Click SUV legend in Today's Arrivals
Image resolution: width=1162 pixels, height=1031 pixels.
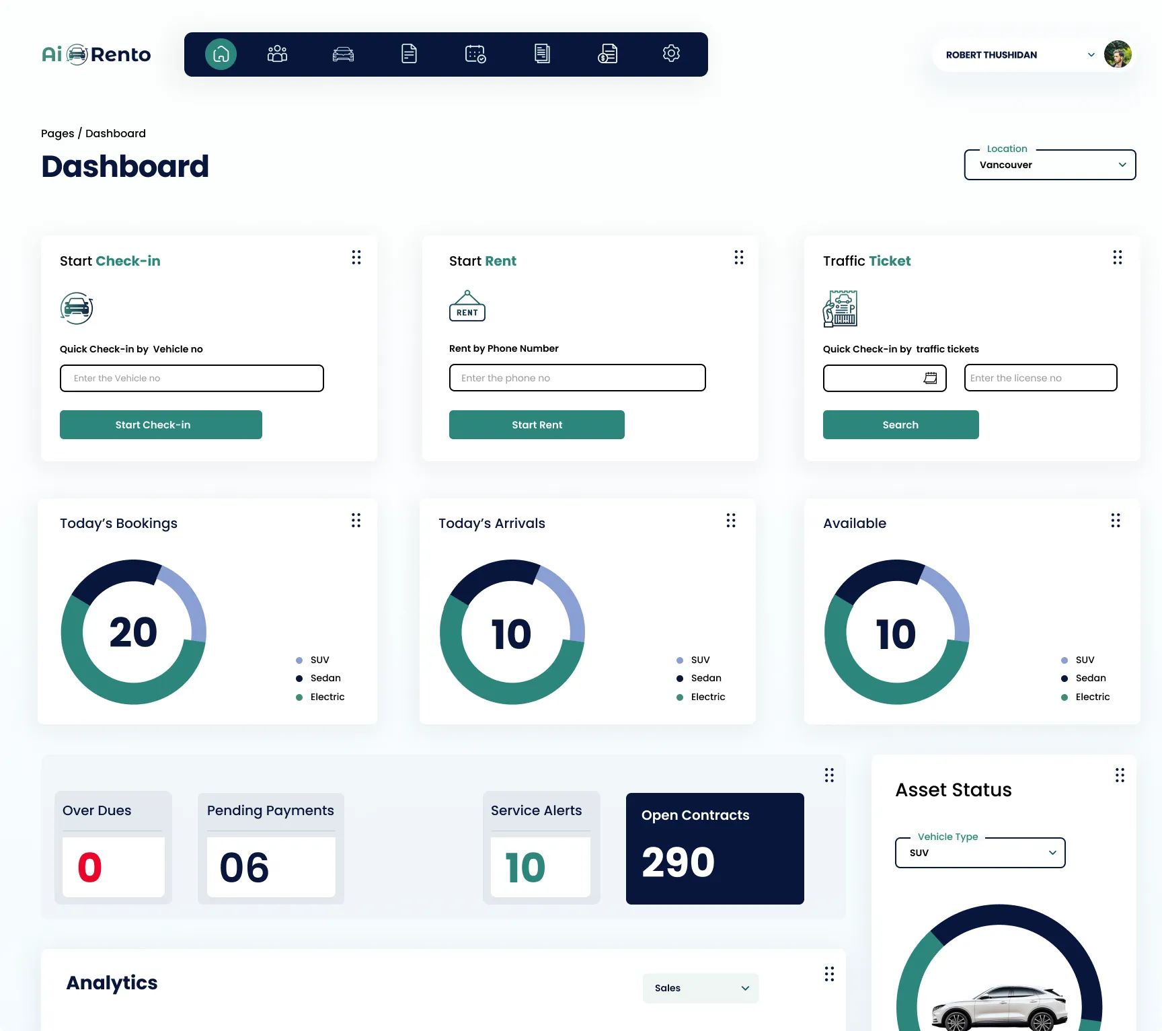[693, 660]
